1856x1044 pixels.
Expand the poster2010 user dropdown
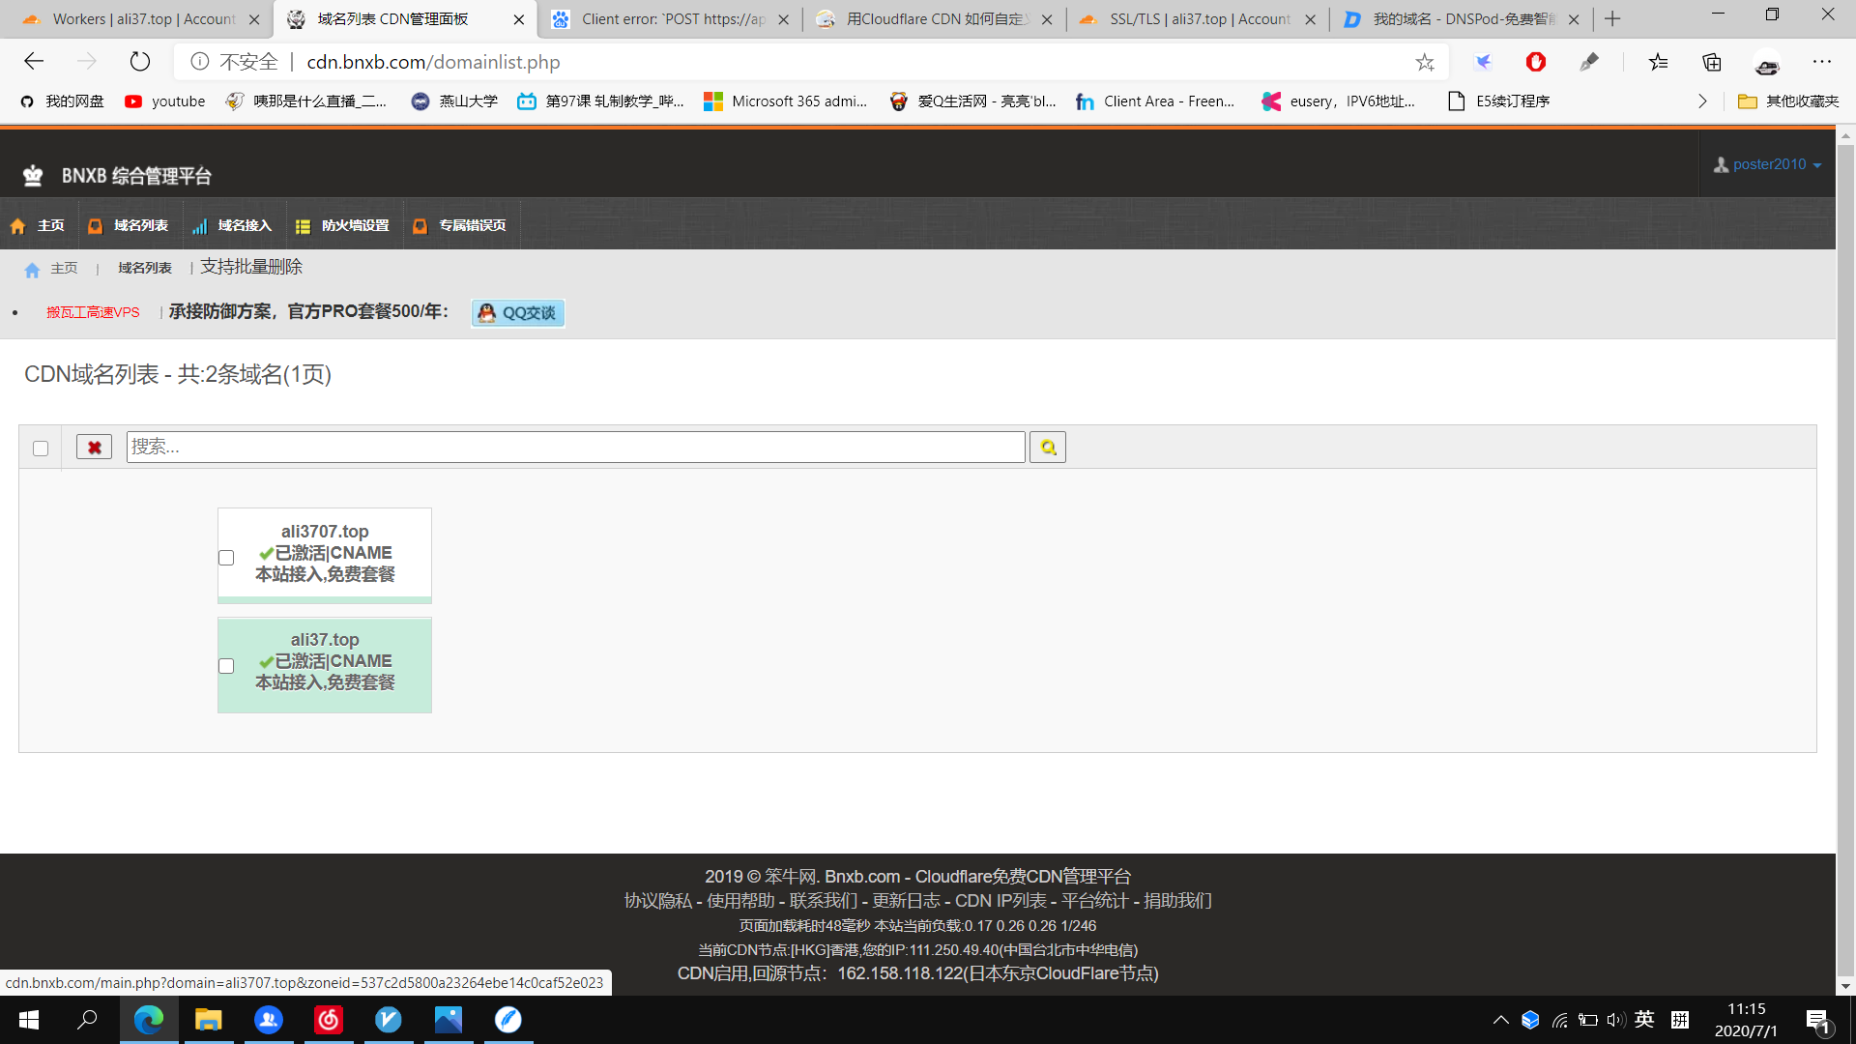pyautogui.click(x=1768, y=165)
